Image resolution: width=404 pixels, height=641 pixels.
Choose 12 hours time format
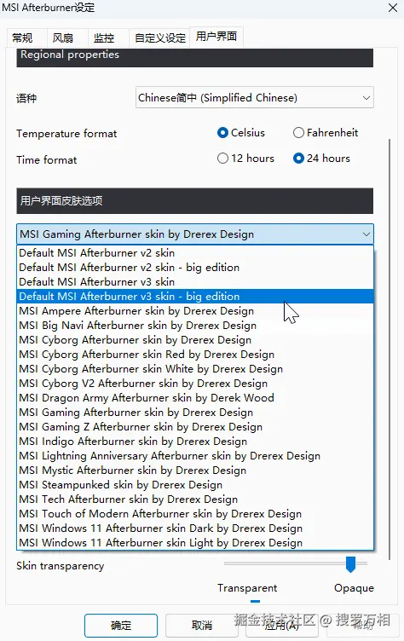(x=245, y=159)
